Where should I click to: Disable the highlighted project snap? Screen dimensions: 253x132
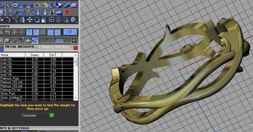35,40
